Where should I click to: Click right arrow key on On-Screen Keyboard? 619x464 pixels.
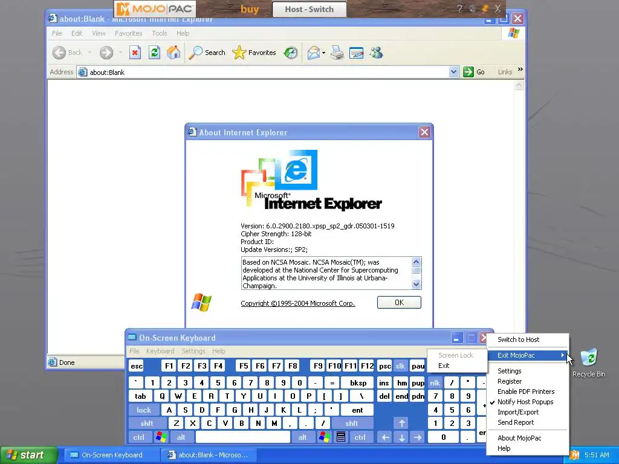418,437
